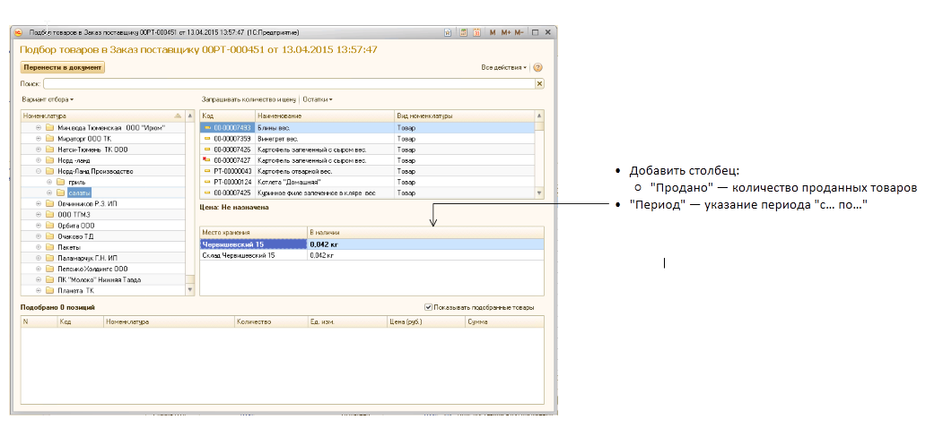Open the 'Вариант отбора' dropdown

click(47, 99)
